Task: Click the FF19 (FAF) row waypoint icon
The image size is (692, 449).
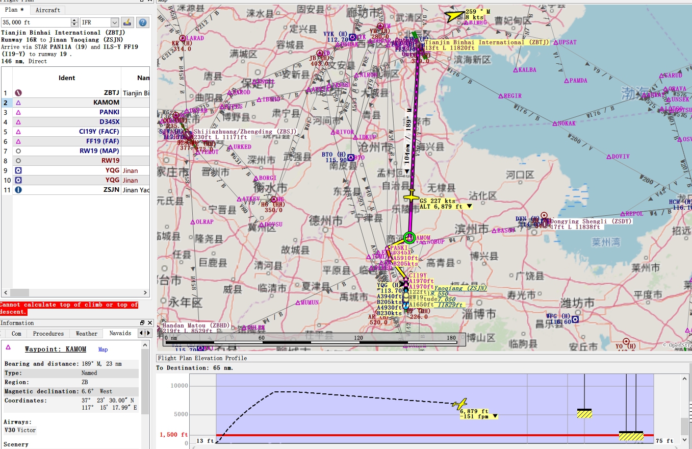Action: [x=18, y=141]
